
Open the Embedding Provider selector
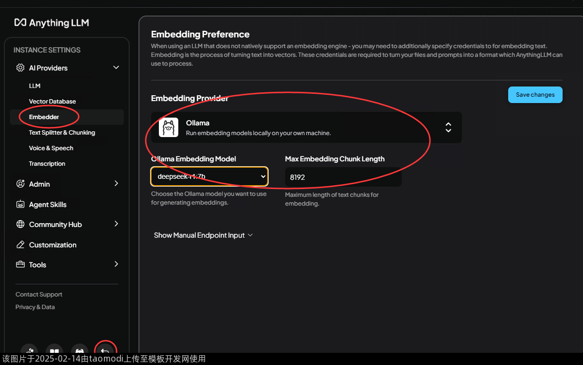306,128
